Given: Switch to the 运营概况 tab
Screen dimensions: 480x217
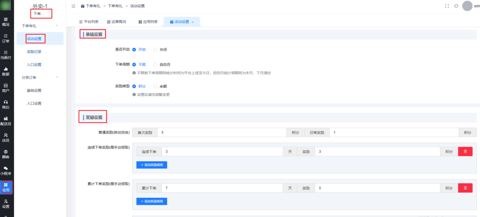Looking at the screenshot, I should [x=116, y=22].
